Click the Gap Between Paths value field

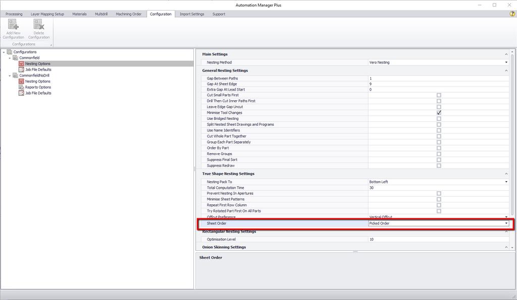tap(438, 79)
